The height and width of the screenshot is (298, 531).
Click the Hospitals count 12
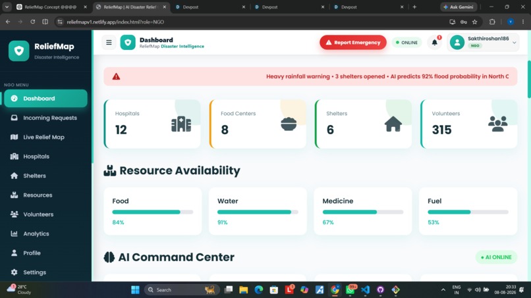121,130
